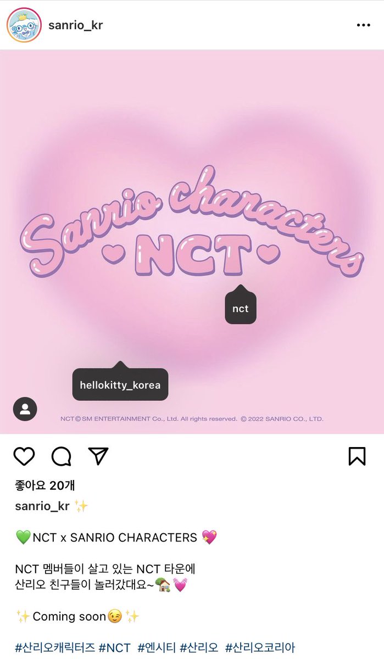View the 좋아요 20개 likes list
The height and width of the screenshot is (659, 384).
coord(45,485)
